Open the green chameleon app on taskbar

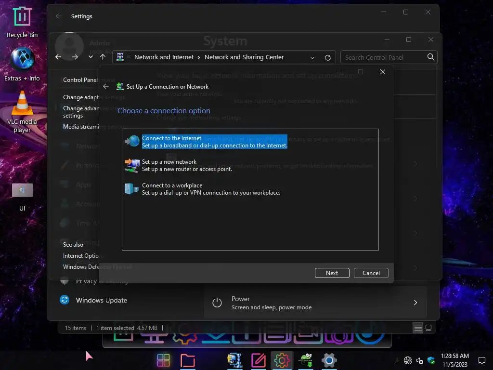306,360
